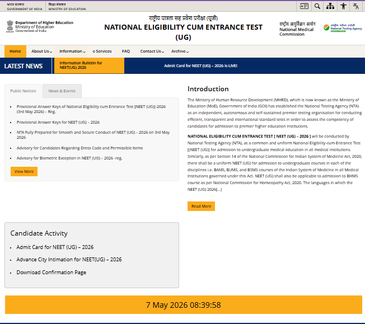365x324 pixels.
Task: Open Provisional Answer Keys (3rd May 2026) Reg. notice
Action: point(91,109)
